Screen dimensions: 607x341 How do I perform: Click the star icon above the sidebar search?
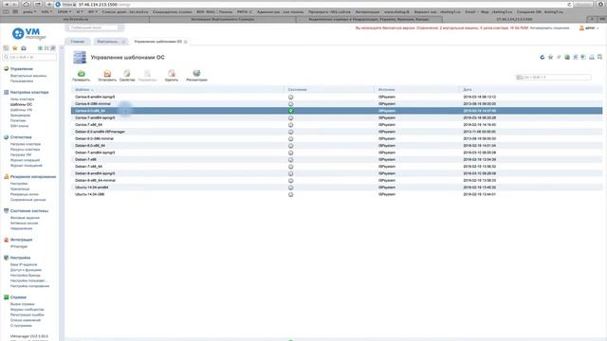15,48
